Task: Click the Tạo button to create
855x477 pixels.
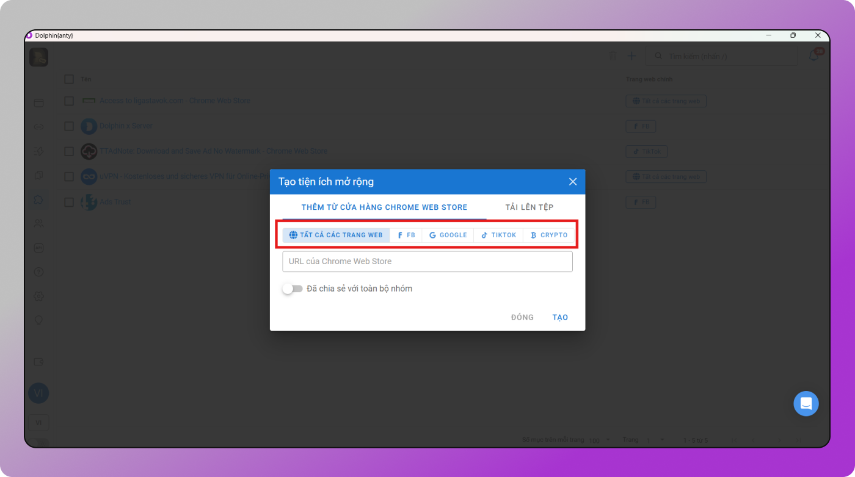Action: click(560, 317)
